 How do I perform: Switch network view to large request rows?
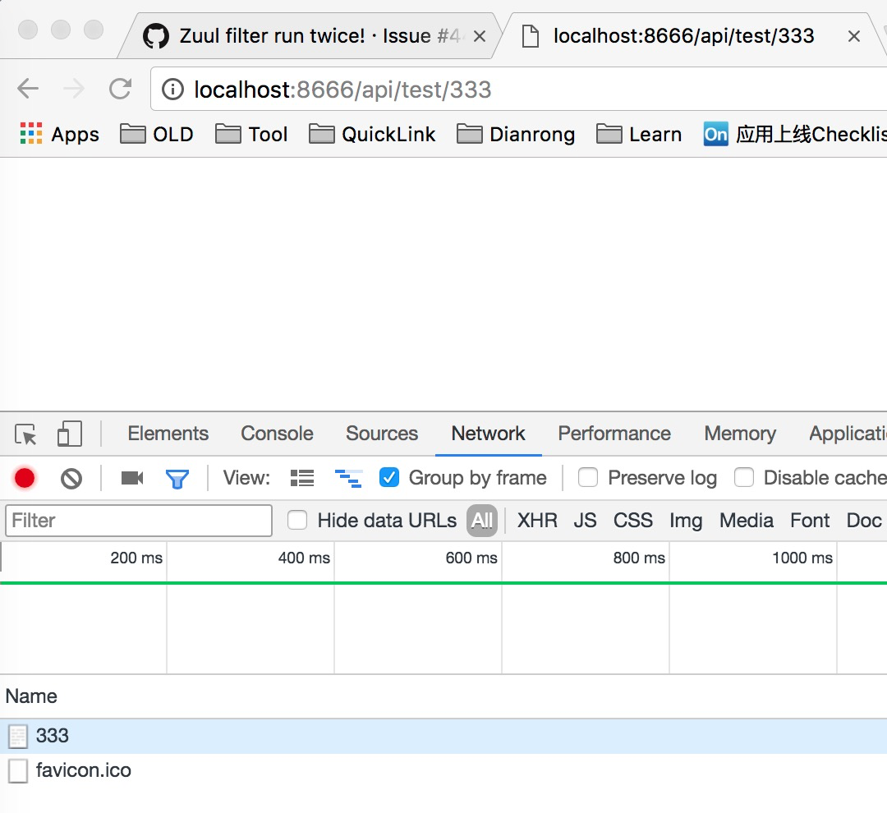click(302, 478)
